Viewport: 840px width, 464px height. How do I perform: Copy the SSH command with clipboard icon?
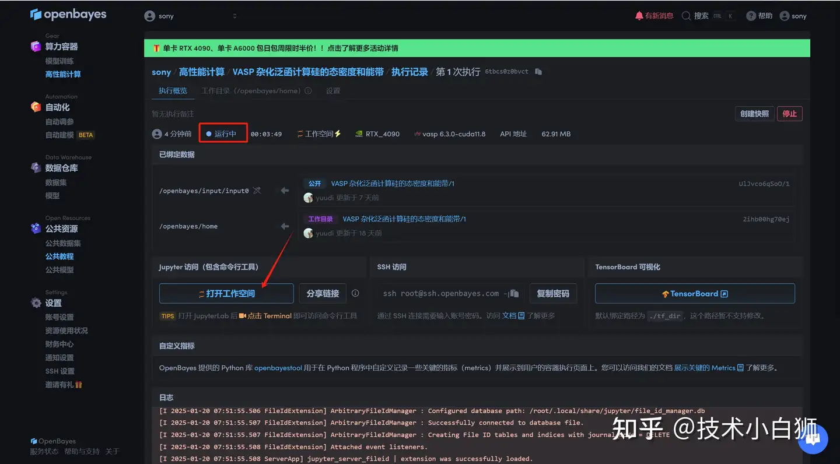click(x=514, y=293)
